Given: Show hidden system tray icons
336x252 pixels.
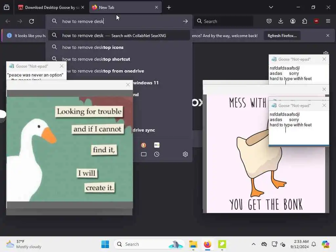Looking at the screenshot, I should pos(254,244).
